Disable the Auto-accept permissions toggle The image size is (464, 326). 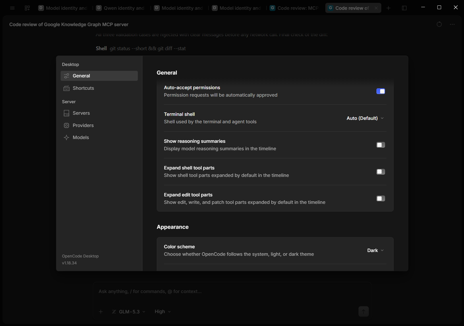click(381, 91)
